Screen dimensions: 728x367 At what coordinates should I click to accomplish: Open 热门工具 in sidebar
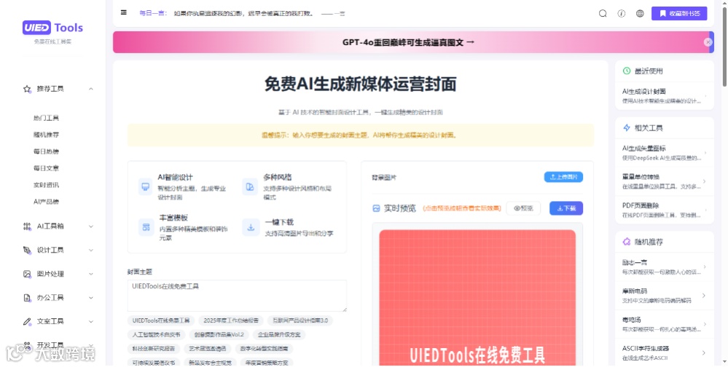pyautogui.click(x=46, y=118)
